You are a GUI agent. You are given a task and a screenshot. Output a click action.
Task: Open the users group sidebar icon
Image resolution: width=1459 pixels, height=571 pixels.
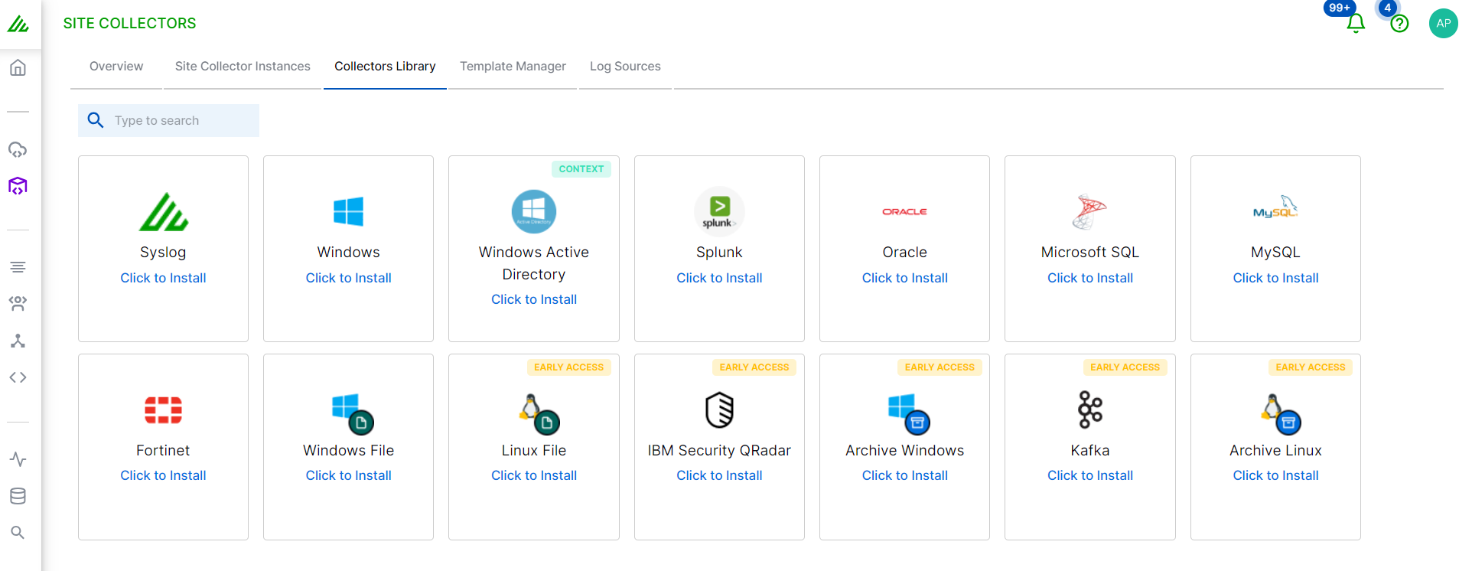point(18,304)
